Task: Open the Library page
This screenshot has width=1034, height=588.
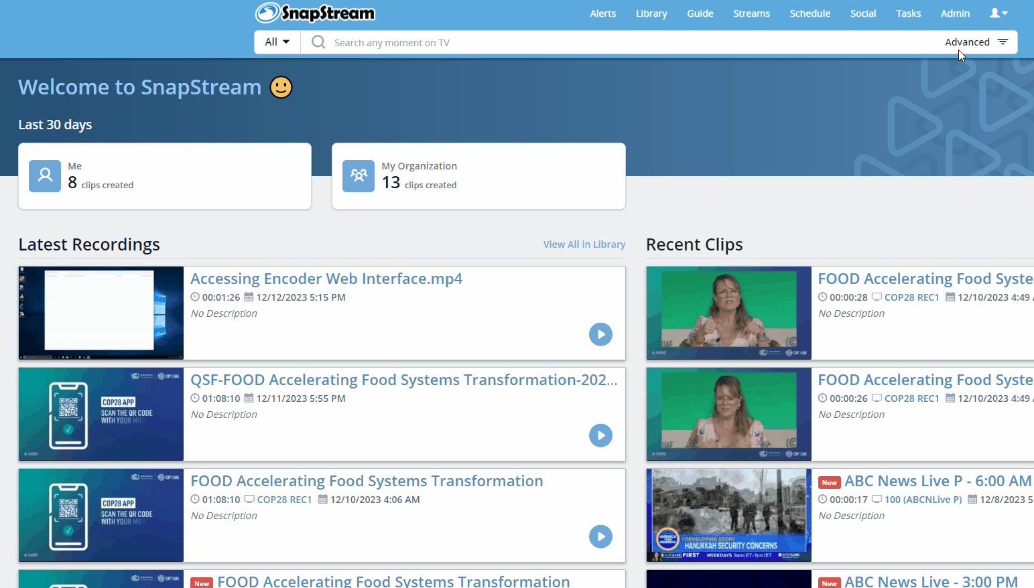Action: click(x=651, y=13)
